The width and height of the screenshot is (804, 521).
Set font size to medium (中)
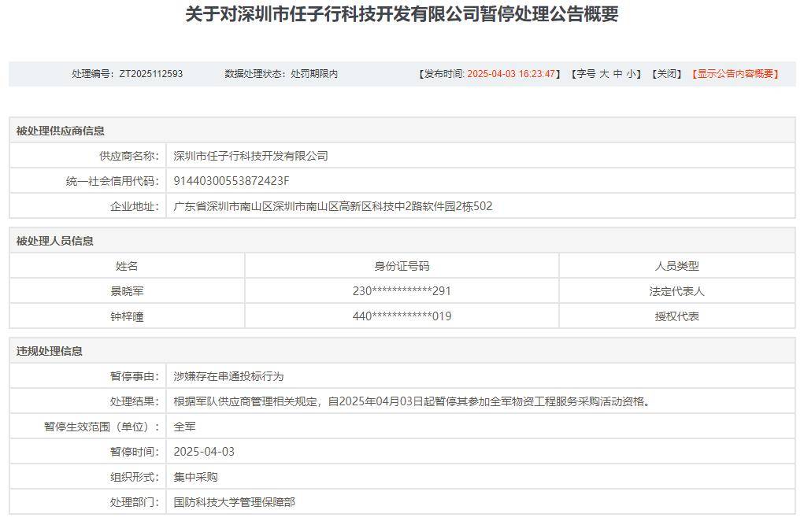[x=618, y=74]
